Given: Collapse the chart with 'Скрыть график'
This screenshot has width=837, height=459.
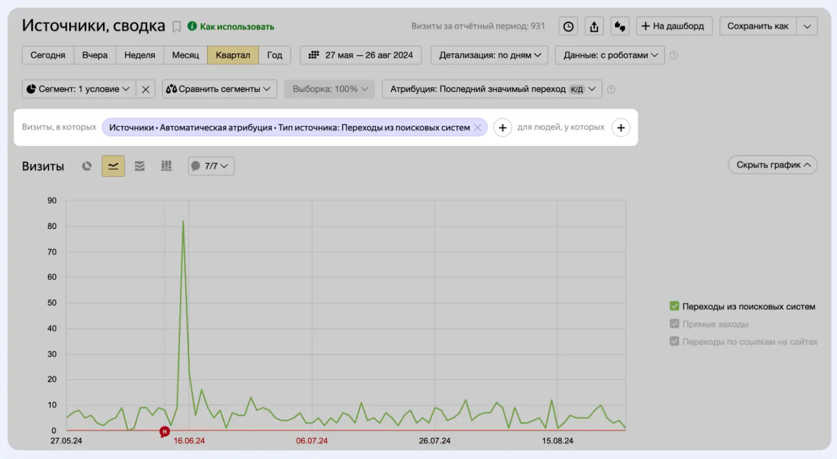Looking at the screenshot, I should [x=773, y=165].
